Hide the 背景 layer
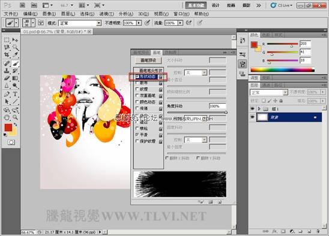This screenshot has height=236, width=329. (252, 117)
